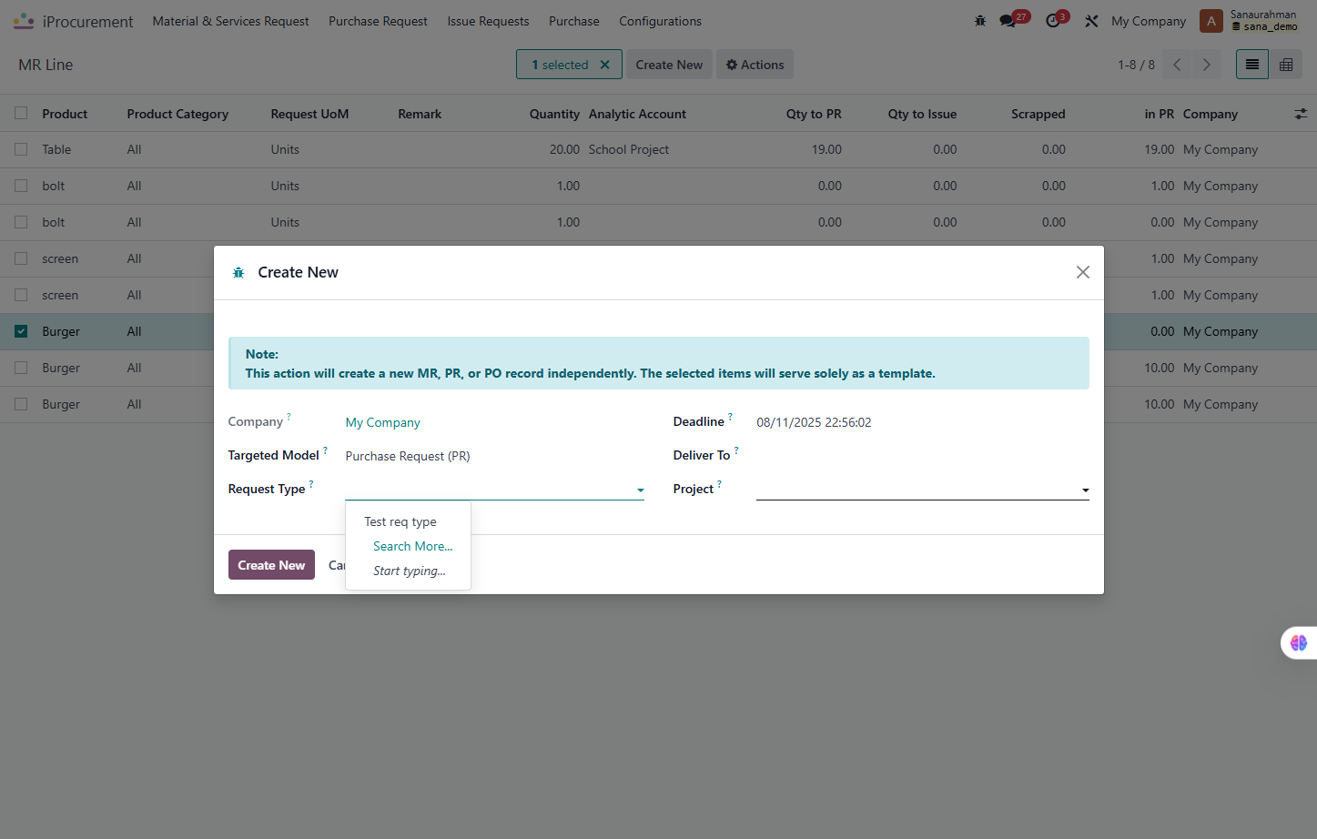The width and height of the screenshot is (1317, 839).
Task: Click purple Create New button in dialog
Action: [x=271, y=565]
